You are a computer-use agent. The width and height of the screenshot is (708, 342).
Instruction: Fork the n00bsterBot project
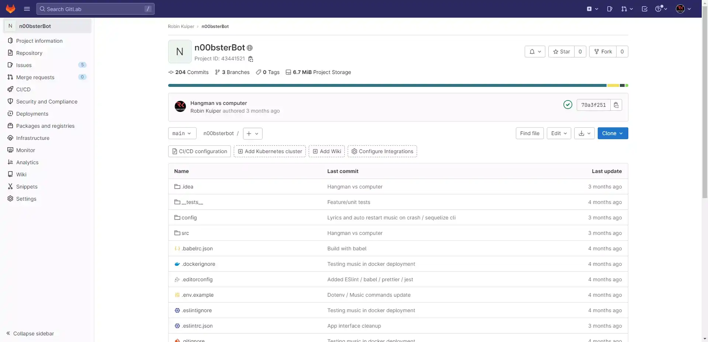603,52
